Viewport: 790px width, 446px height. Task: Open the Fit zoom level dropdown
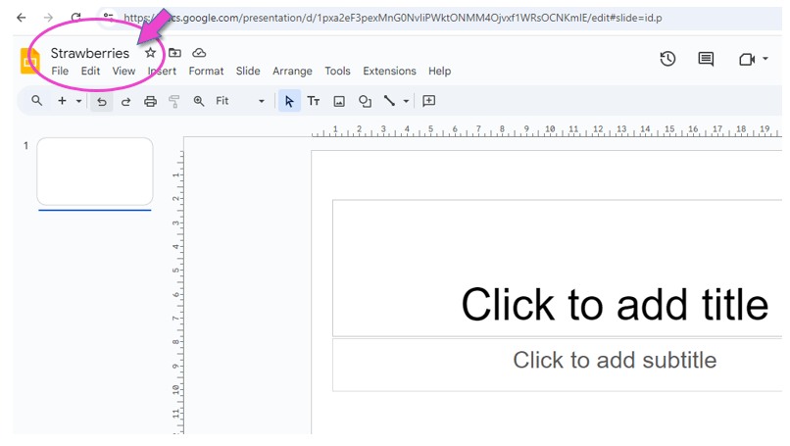[x=240, y=101]
